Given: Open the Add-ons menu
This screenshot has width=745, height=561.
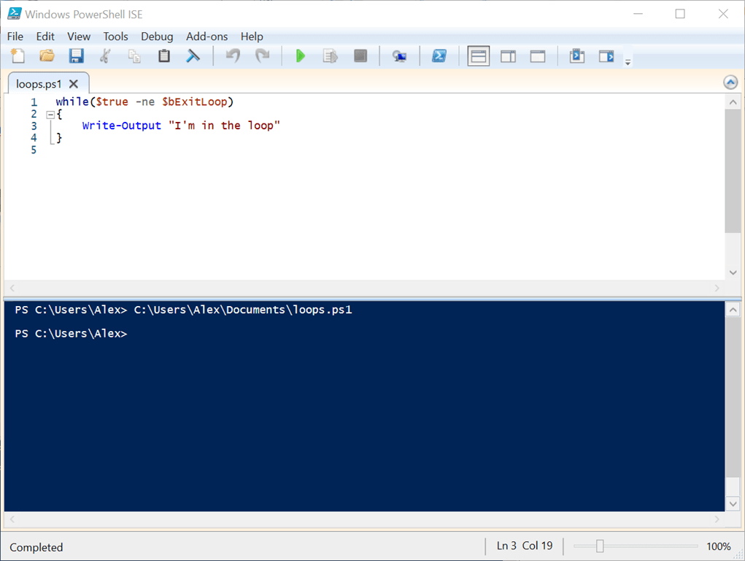Looking at the screenshot, I should click(206, 37).
